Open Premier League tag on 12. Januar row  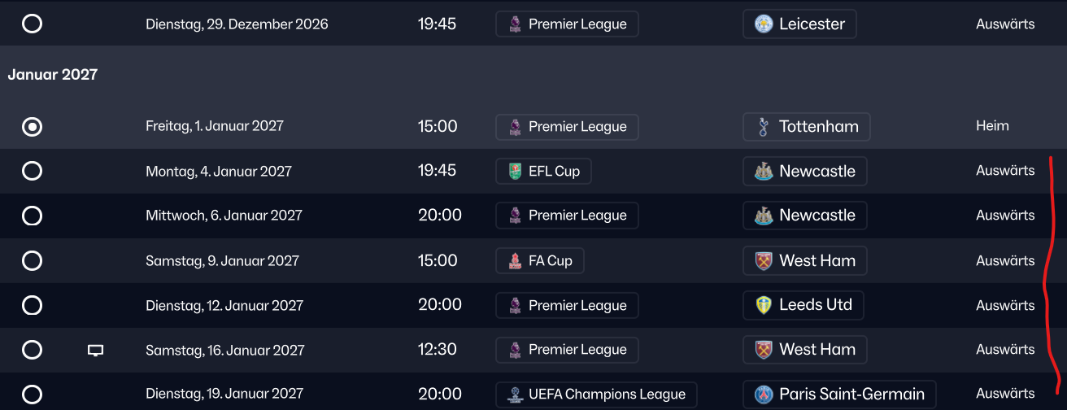click(x=567, y=305)
